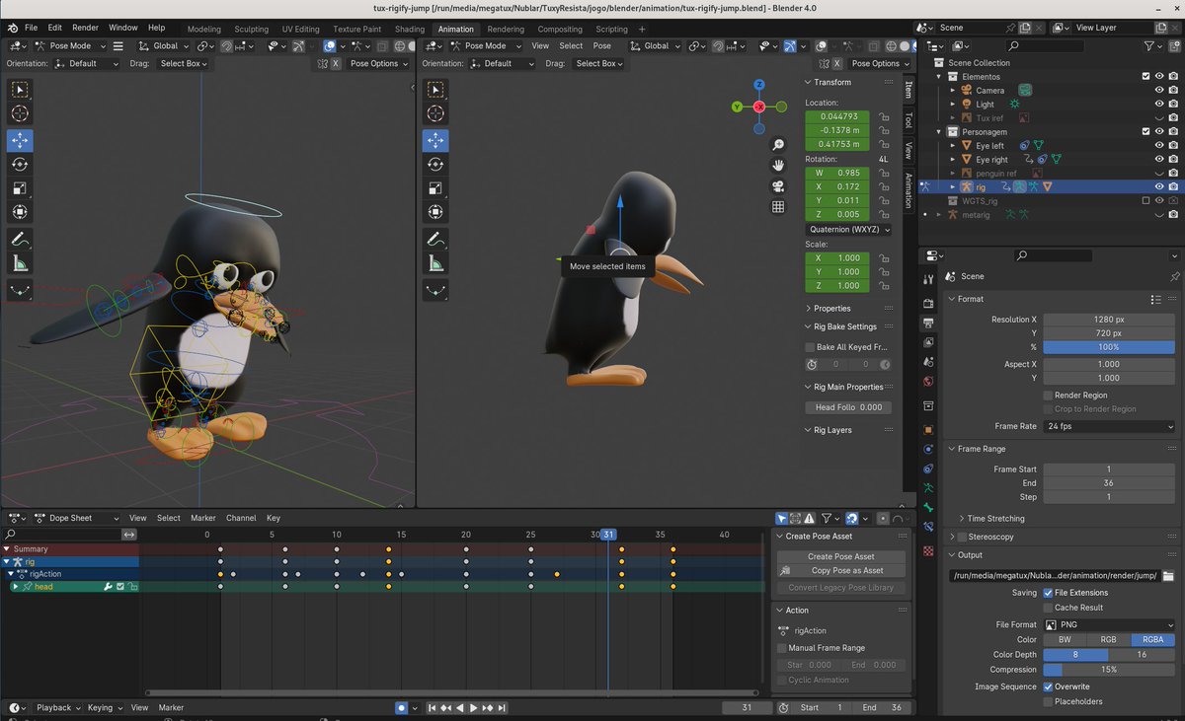This screenshot has height=721, width=1185.
Task: Uncheck File Extensions checkbox
Action: [x=1049, y=593]
